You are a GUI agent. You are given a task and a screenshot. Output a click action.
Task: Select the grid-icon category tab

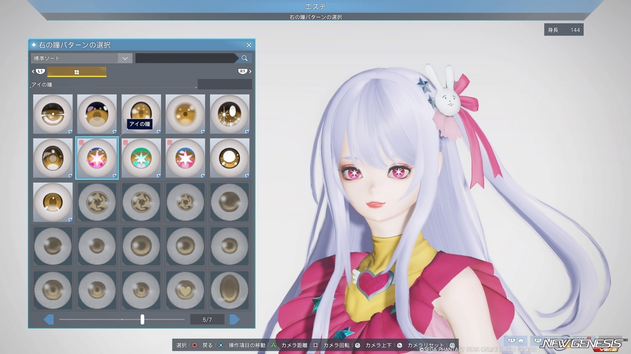77,72
